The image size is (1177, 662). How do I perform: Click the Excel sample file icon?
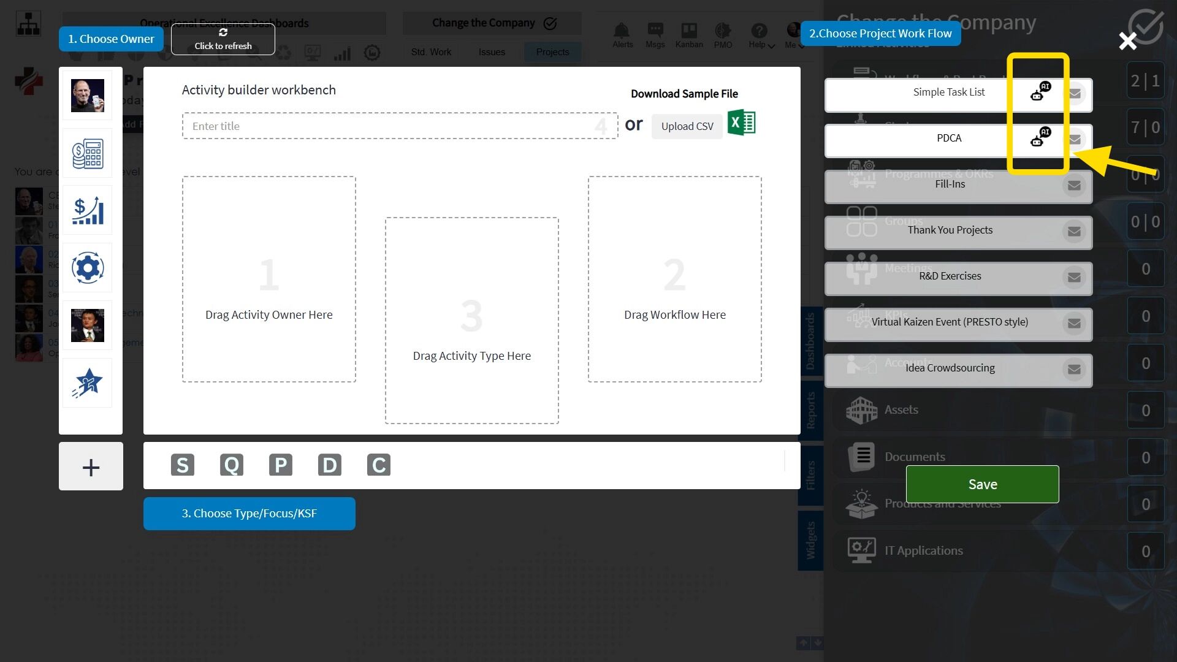(x=741, y=123)
